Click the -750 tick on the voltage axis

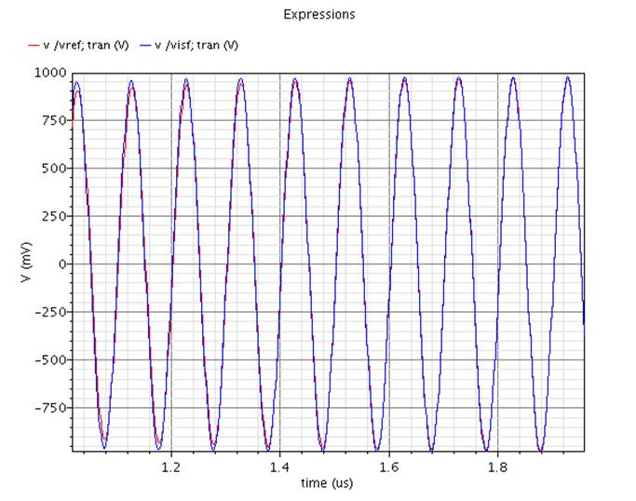tap(50, 408)
